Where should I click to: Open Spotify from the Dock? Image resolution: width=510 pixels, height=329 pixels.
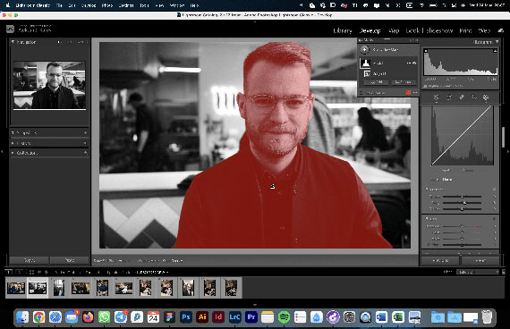point(284,317)
